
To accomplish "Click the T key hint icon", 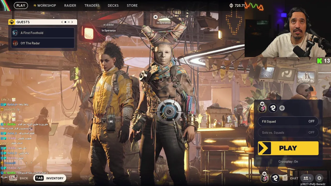I will tap(285, 178).
